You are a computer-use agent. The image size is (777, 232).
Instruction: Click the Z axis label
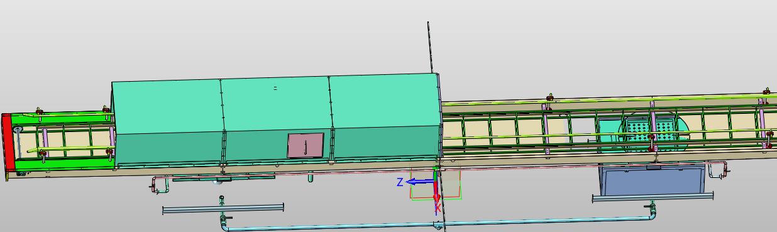click(400, 182)
